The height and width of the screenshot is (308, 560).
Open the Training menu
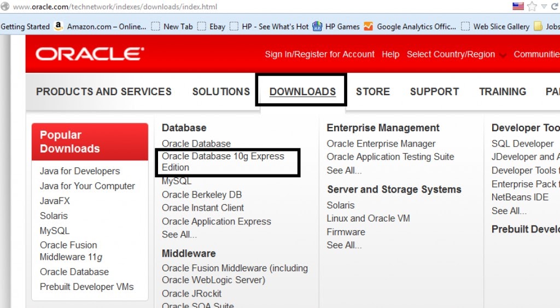tap(503, 91)
